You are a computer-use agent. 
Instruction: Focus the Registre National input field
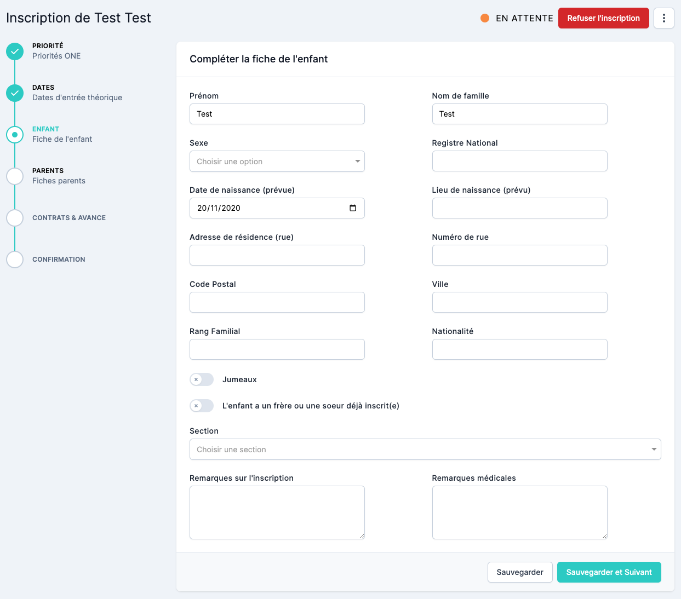click(519, 161)
